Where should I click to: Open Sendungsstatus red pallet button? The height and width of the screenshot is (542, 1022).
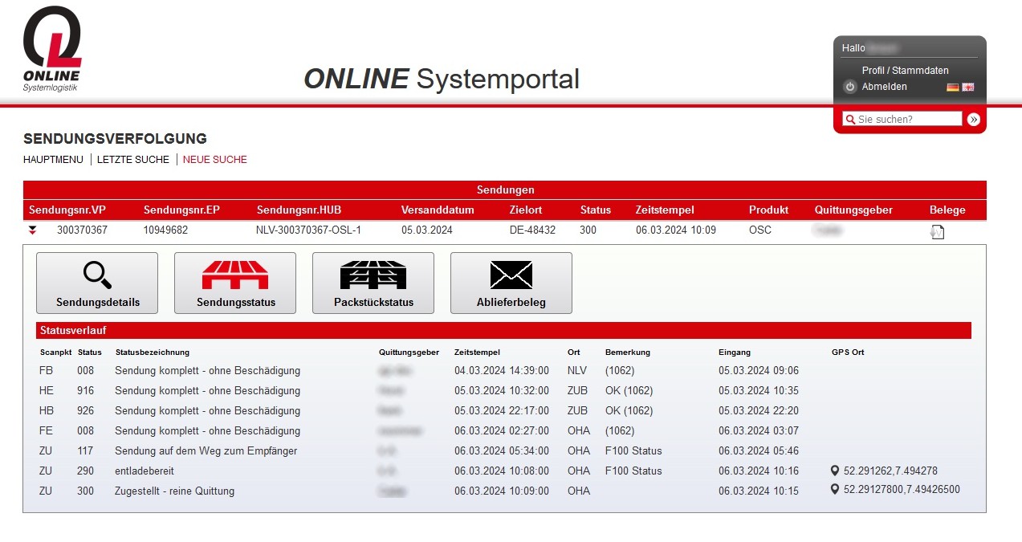[x=235, y=283]
